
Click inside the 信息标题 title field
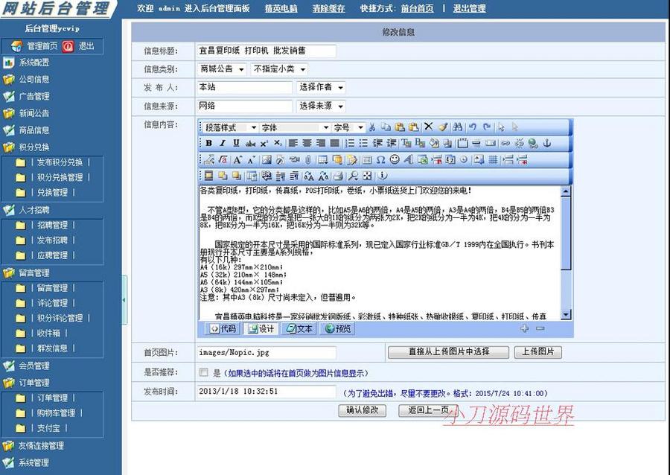point(268,51)
